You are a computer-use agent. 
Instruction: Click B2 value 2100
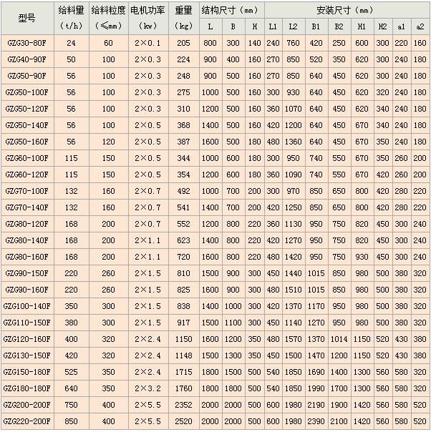click(x=339, y=421)
